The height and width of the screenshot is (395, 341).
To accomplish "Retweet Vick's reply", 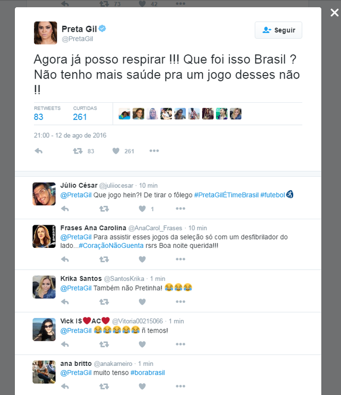I will coord(104,344).
